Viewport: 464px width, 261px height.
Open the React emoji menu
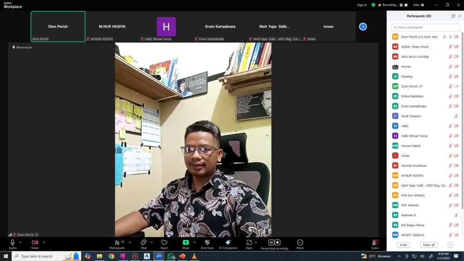(x=164, y=243)
